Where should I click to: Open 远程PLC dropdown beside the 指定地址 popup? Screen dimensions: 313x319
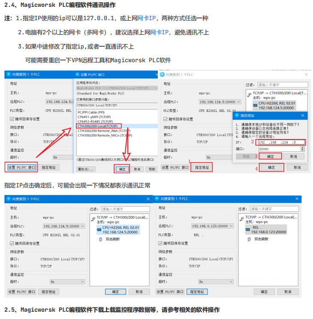[220, 102]
